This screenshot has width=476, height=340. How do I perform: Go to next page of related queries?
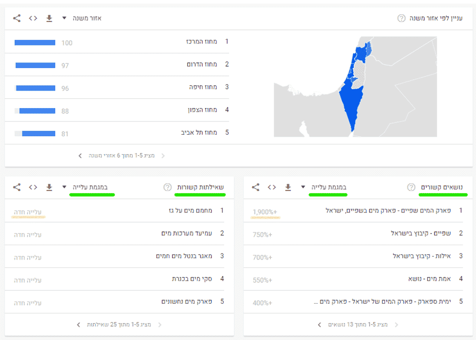click(79, 325)
